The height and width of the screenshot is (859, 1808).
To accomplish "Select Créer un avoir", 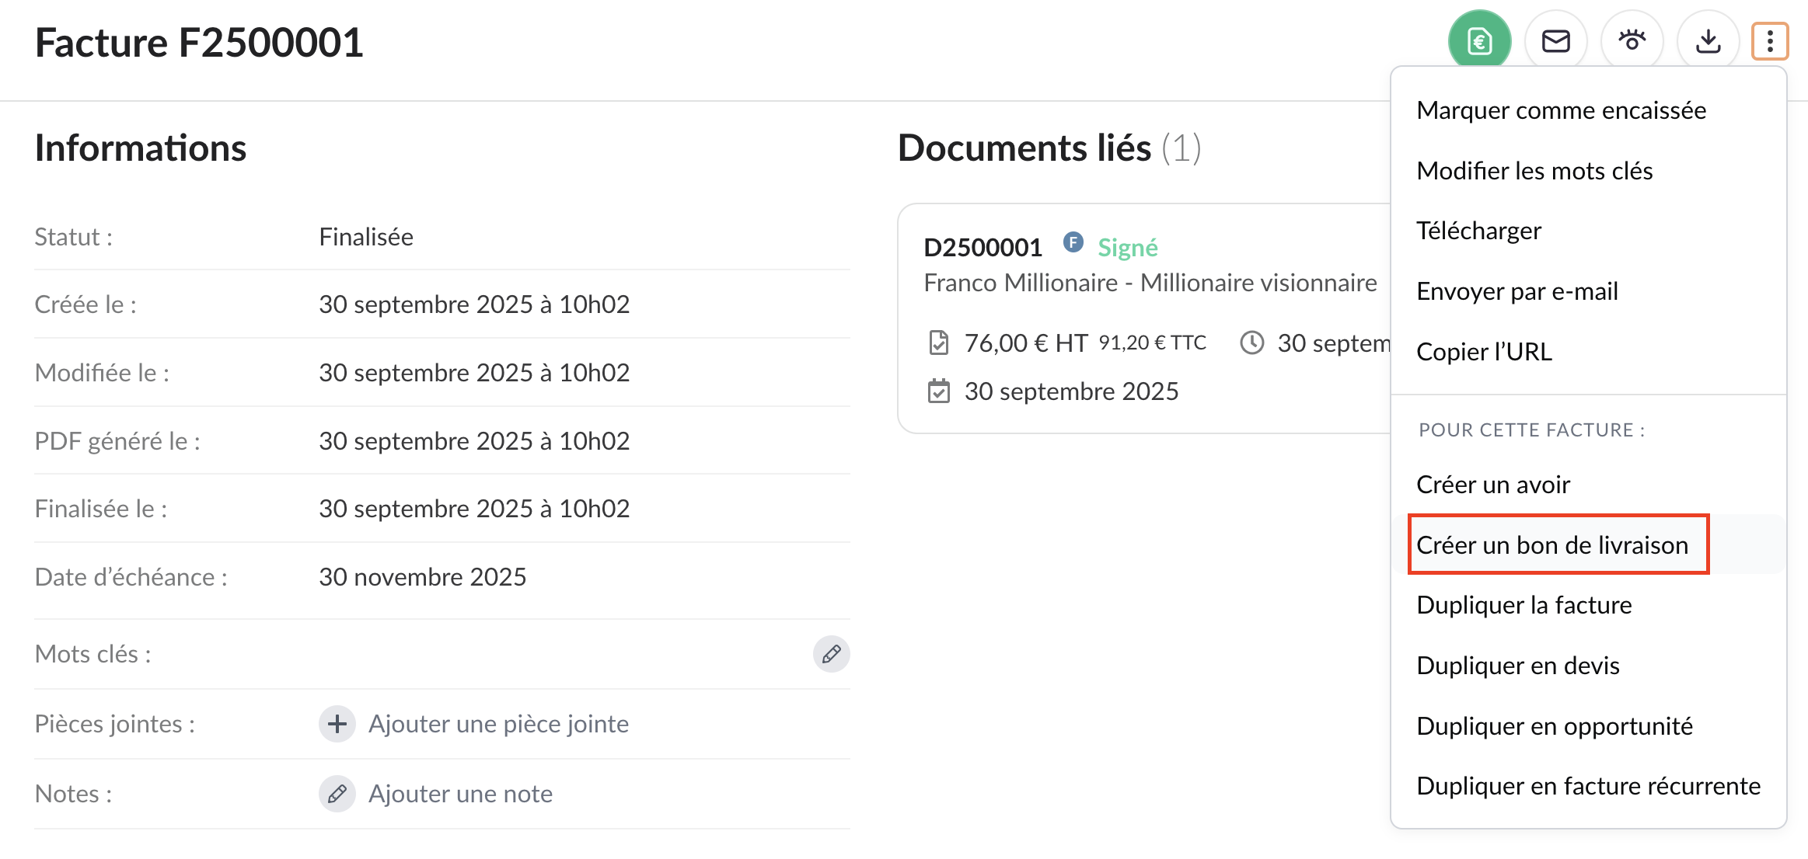I will point(1492,485).
